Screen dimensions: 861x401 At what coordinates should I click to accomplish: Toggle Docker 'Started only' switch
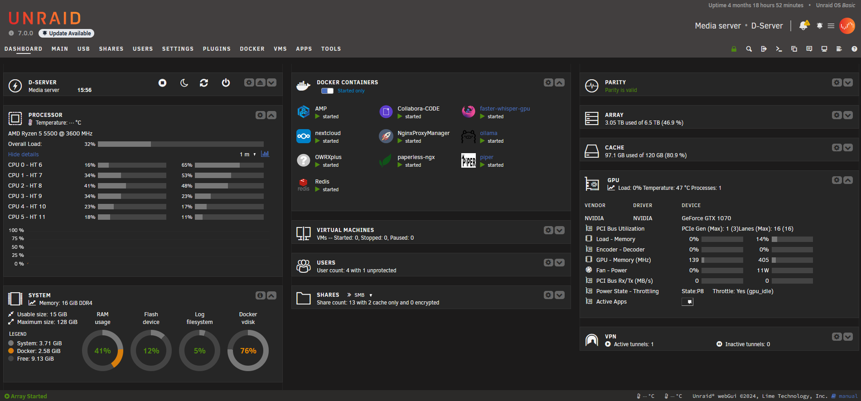(327, 91)
